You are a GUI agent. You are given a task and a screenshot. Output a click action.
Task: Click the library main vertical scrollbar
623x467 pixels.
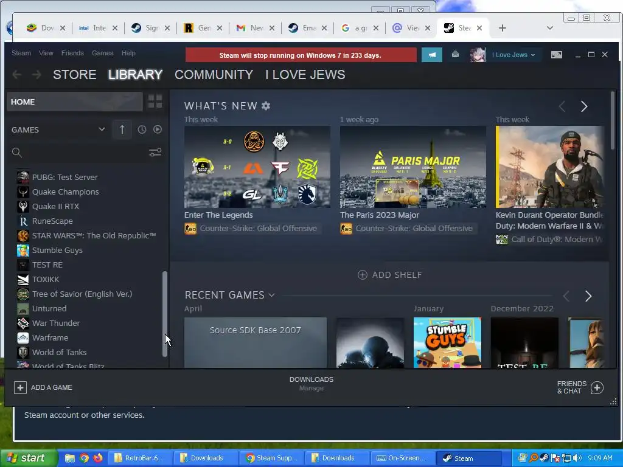[x=612, y=120]
